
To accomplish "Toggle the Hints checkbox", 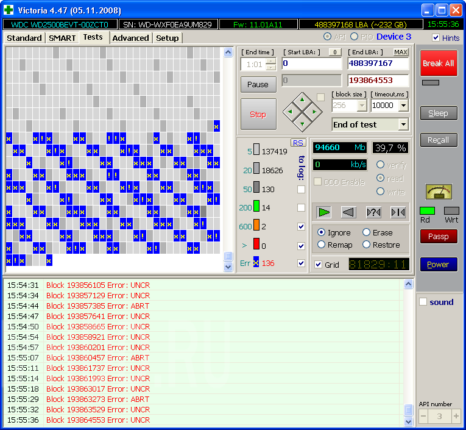I will pos(436,38).
